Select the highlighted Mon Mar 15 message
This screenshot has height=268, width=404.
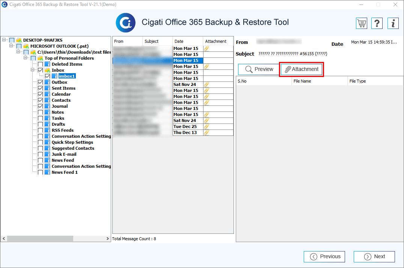click(173, 60)
